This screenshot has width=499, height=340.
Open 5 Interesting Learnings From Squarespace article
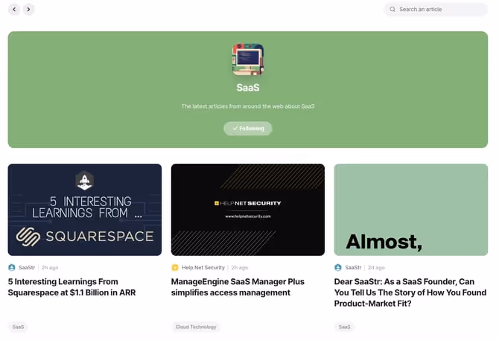pyautogui.click(x=72, y=287)
